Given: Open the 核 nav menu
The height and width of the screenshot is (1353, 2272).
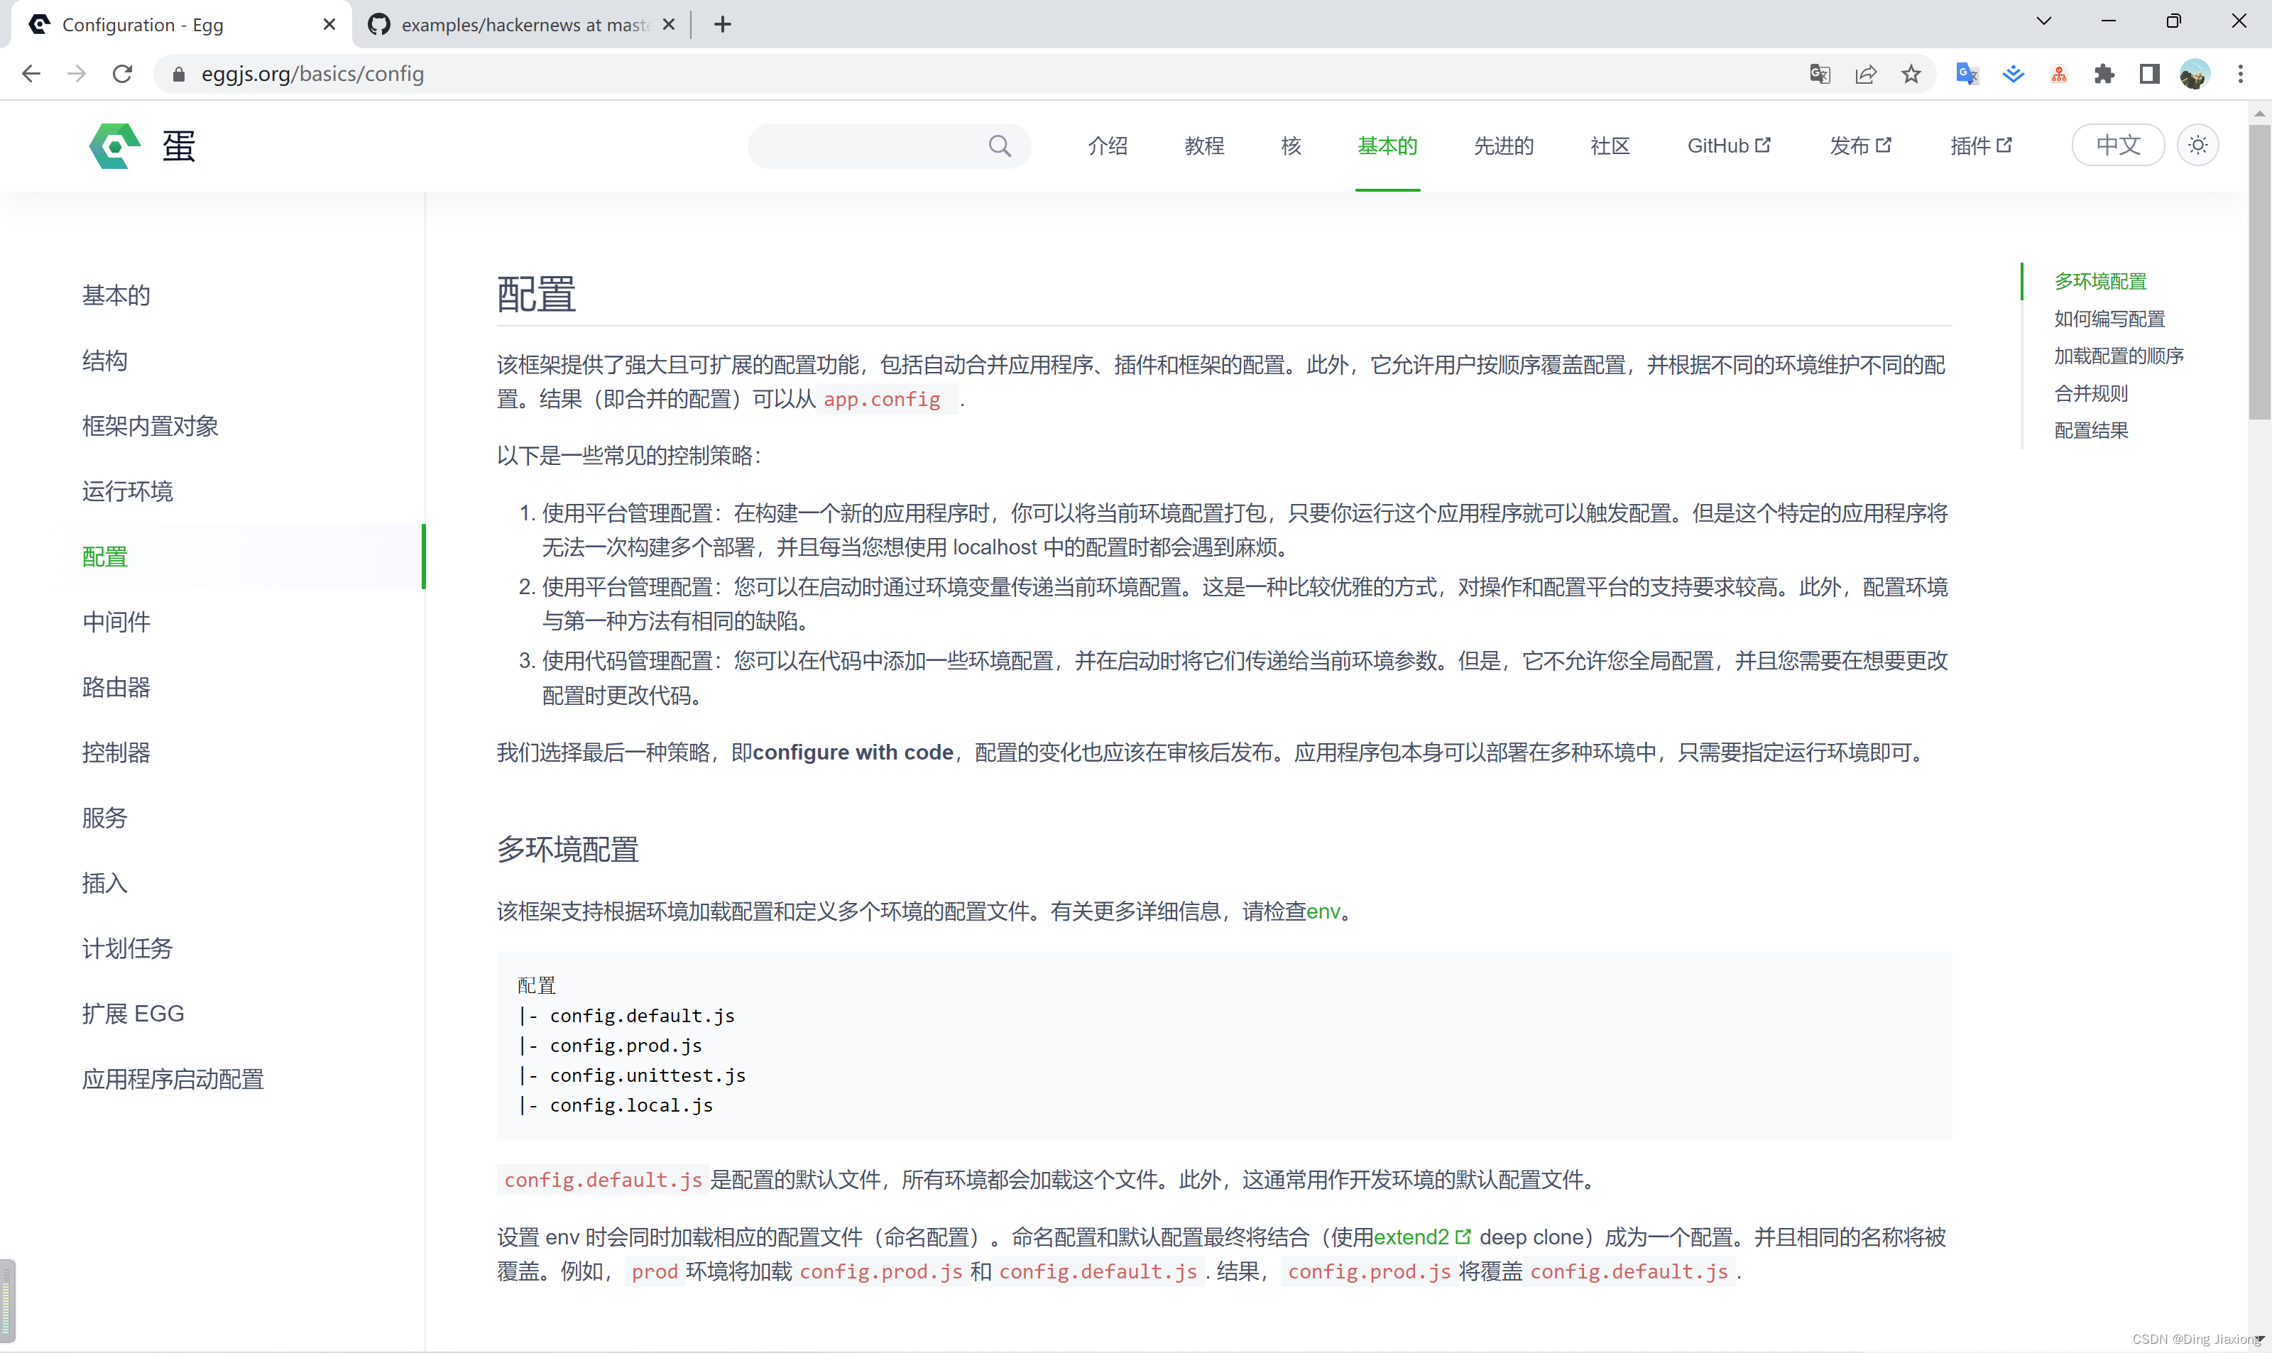Looking at the screenshot, I should pyautogui.click(x=1291, y=146).
